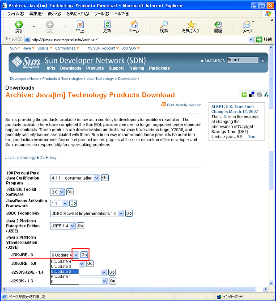Click the printer icon beside Print-friendly Version
276x301 pixels.
click(163, 105)
